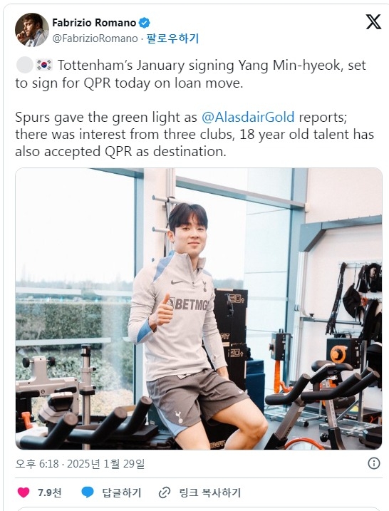Open the @FabrizioRomano handle link
This screenshot has height=511, width=389.
coord(95,38)
